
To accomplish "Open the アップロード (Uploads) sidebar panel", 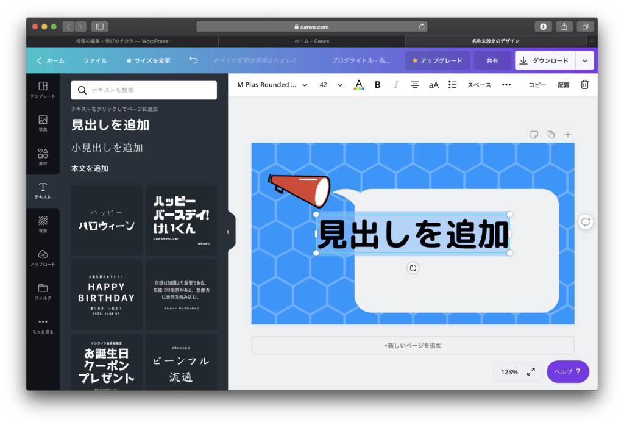I will point(43,258).
